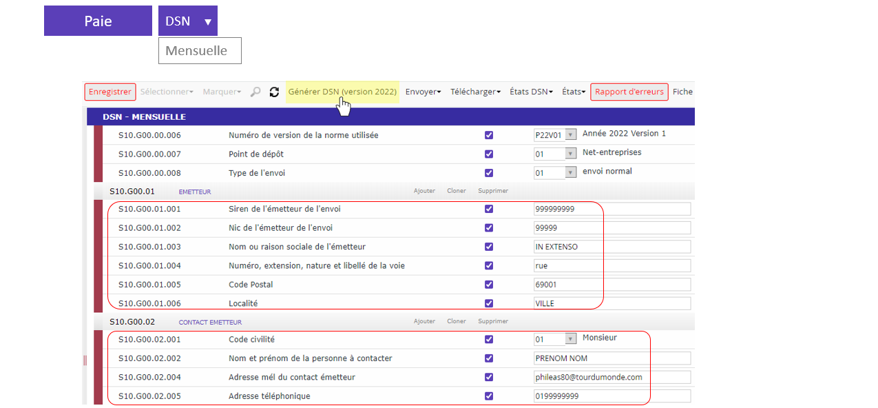
Task: Click the Rapport d'erreurs button
Action: tap(629, 92)
